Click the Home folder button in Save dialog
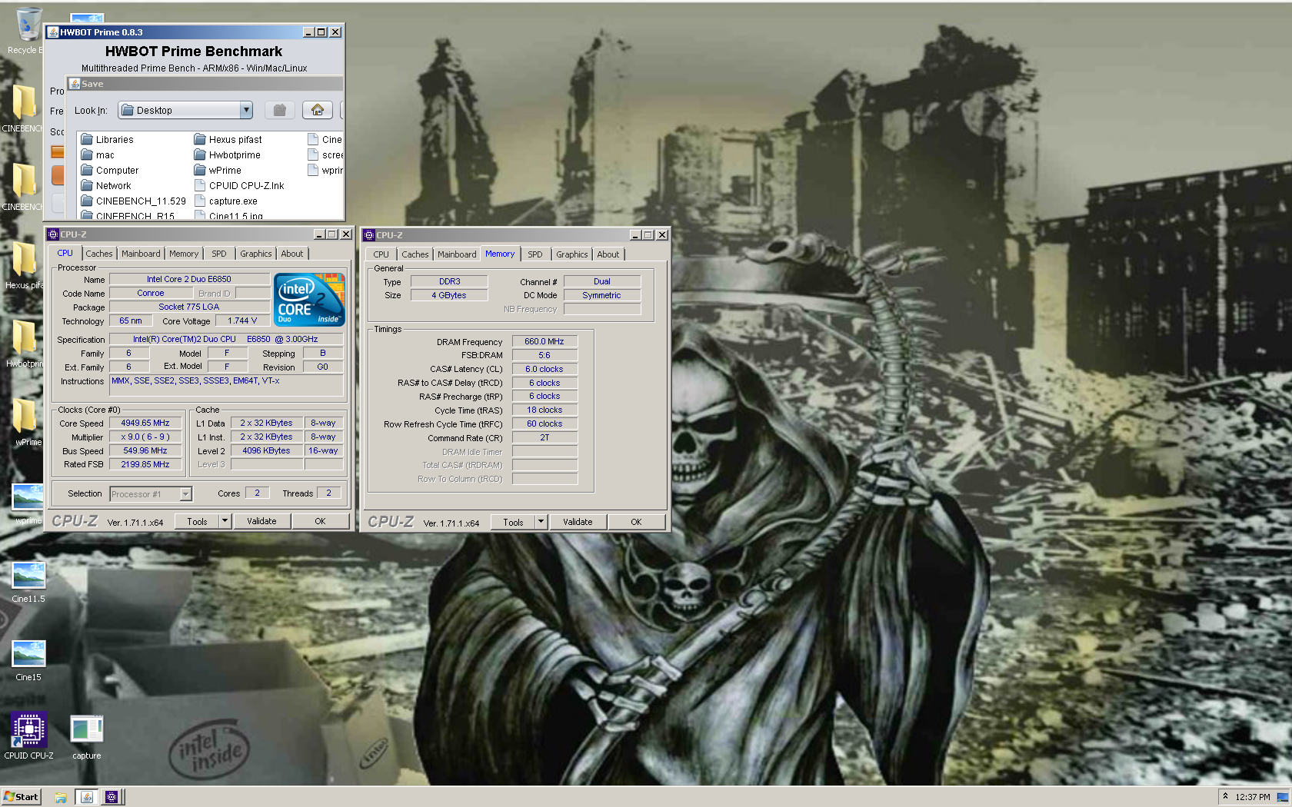 point(318,110)
